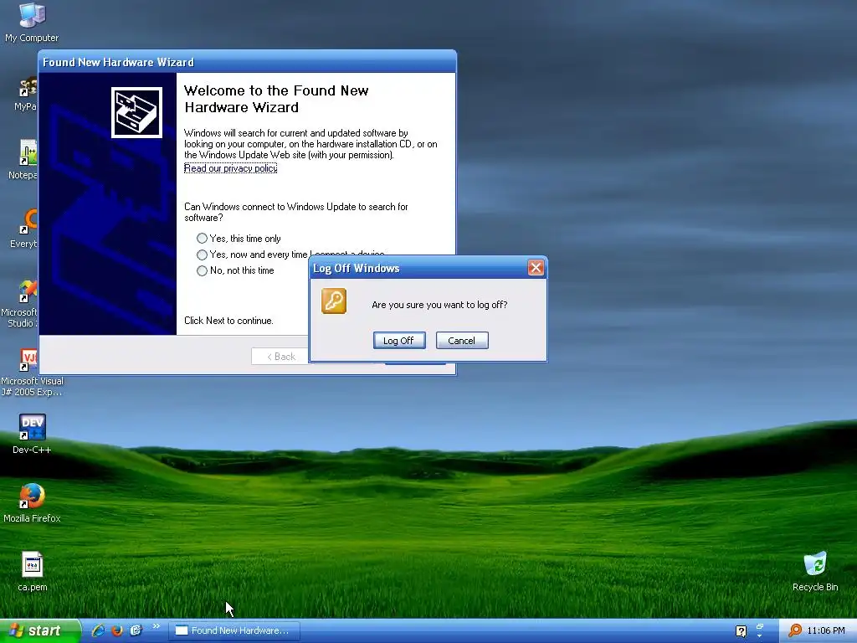This screenshot has width=857, height=643.
Task: Activate Found New Hardware taskbar button
Action: coord(234,630)
